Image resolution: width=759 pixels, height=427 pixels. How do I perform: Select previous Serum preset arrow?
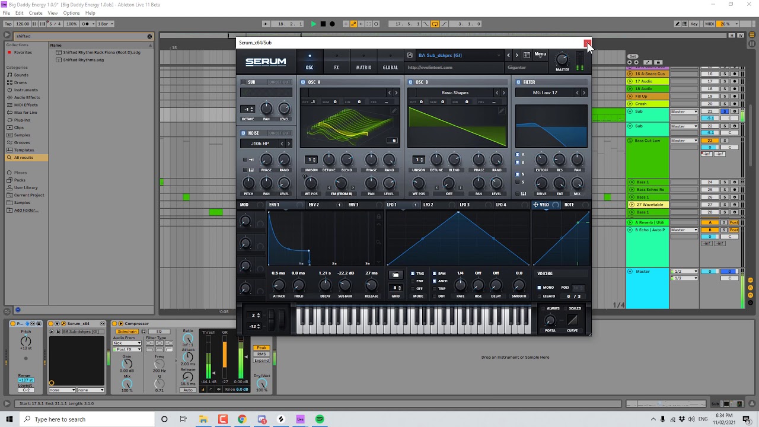[x=508, y=55]
